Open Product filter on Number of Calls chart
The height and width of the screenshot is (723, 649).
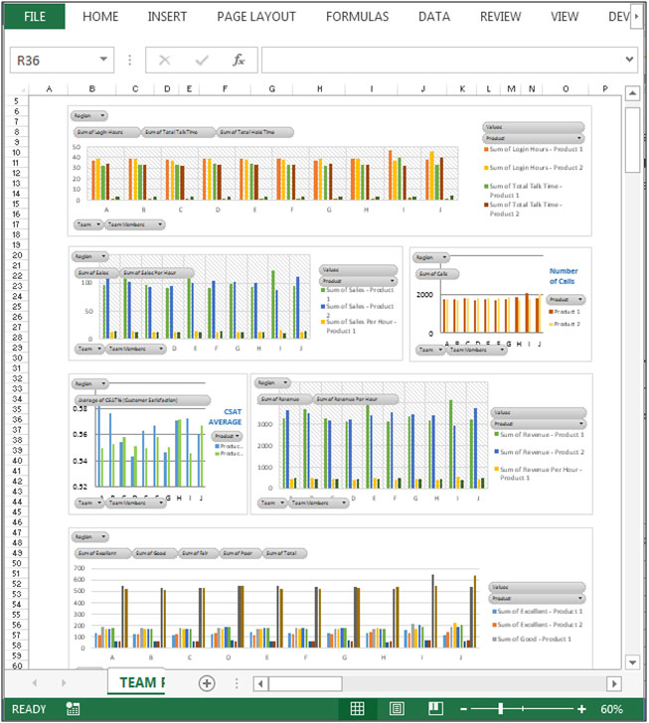tap(566, 300)
